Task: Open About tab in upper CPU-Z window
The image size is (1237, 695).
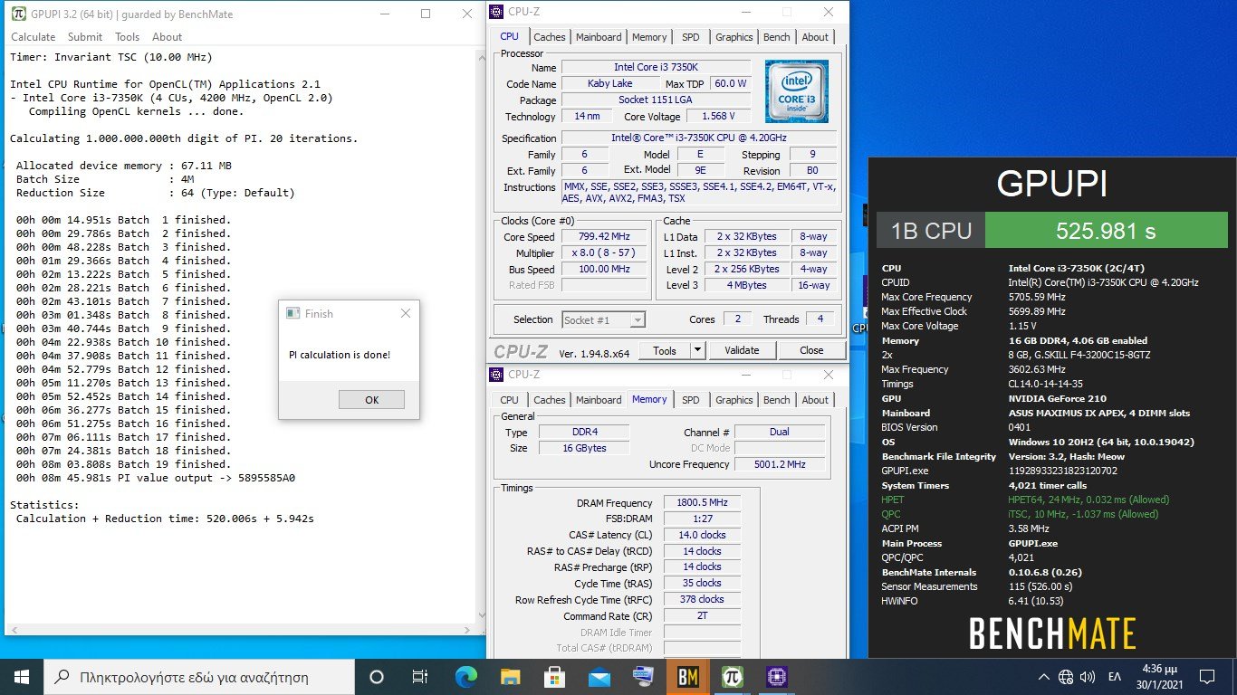Action: [x=815, y=37]
